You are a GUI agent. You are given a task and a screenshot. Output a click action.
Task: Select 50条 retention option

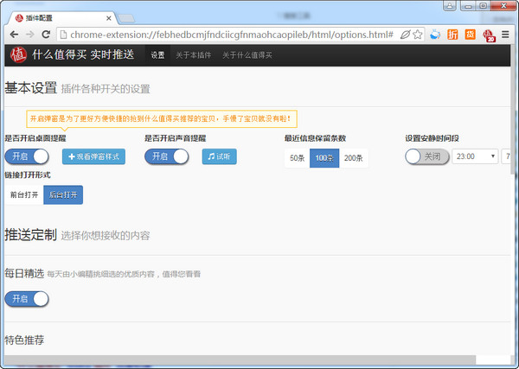298,158
